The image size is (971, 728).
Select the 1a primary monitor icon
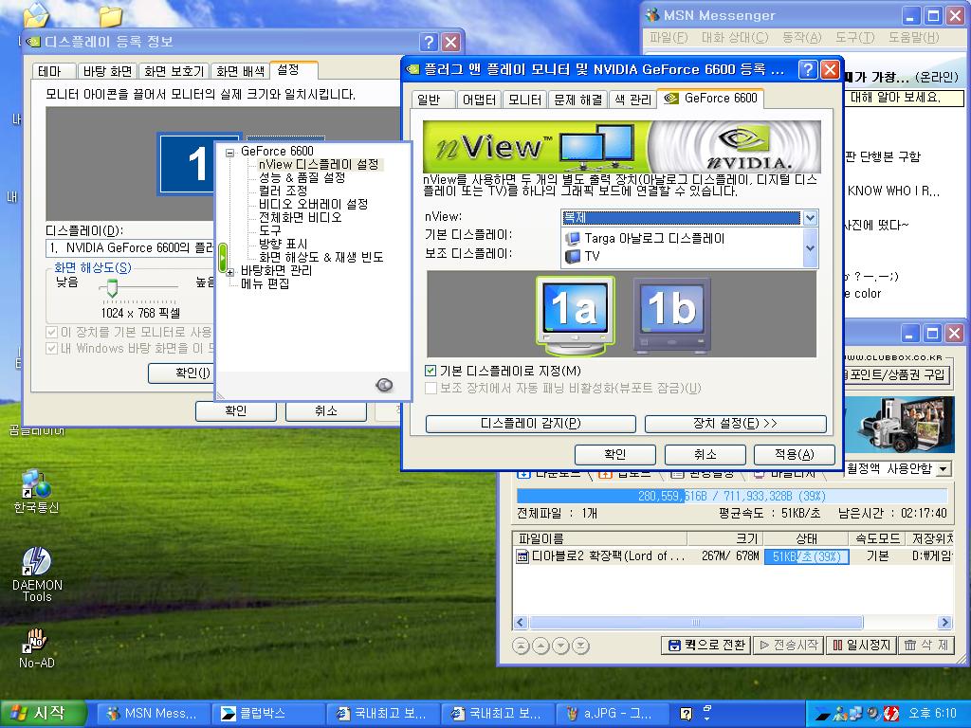[x=576, y=315]
